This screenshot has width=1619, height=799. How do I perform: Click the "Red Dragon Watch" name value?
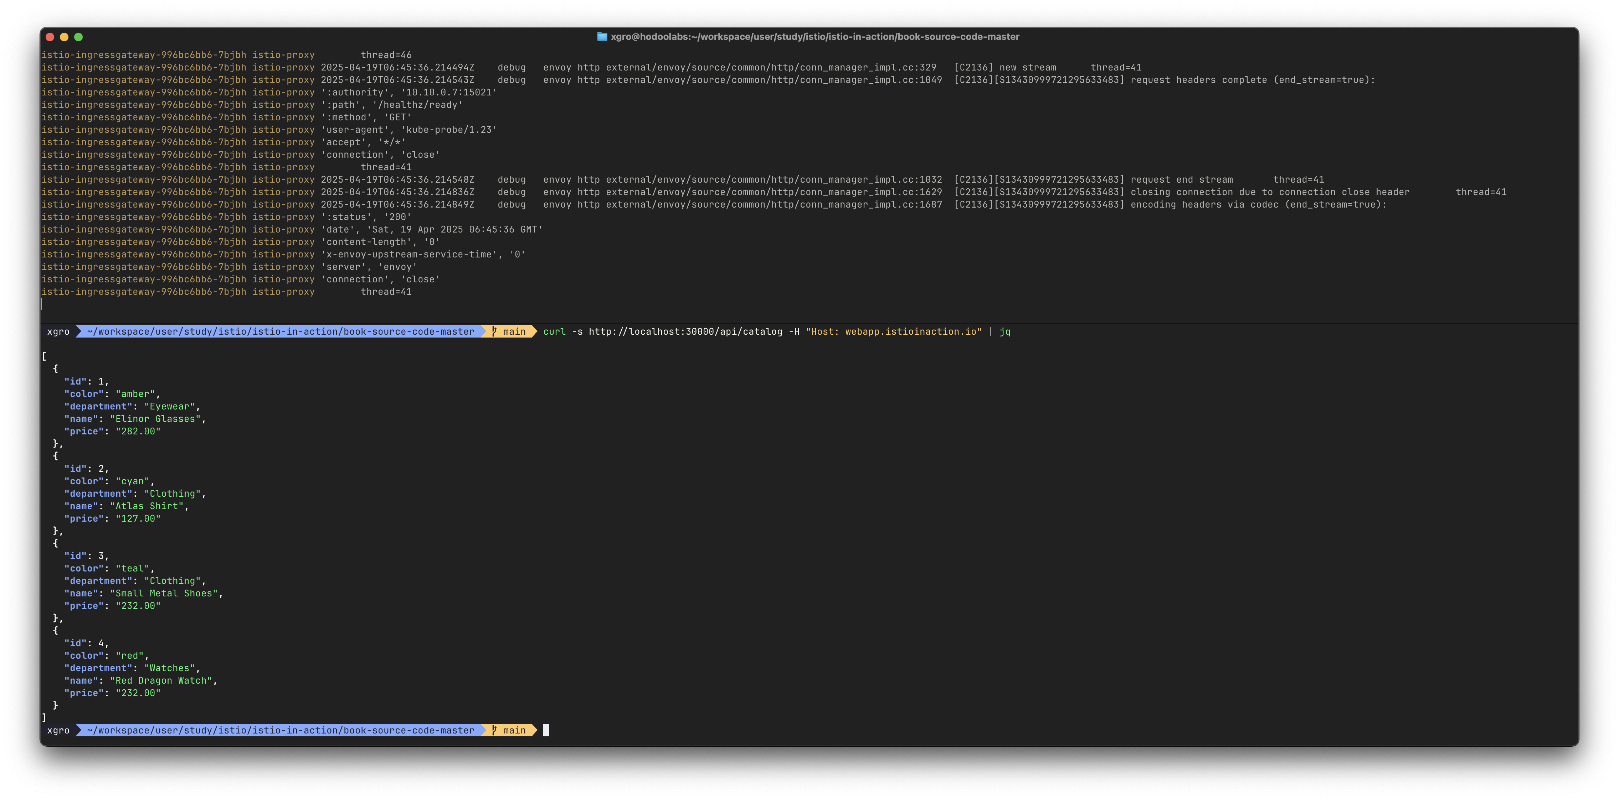(x=161, y=680)
